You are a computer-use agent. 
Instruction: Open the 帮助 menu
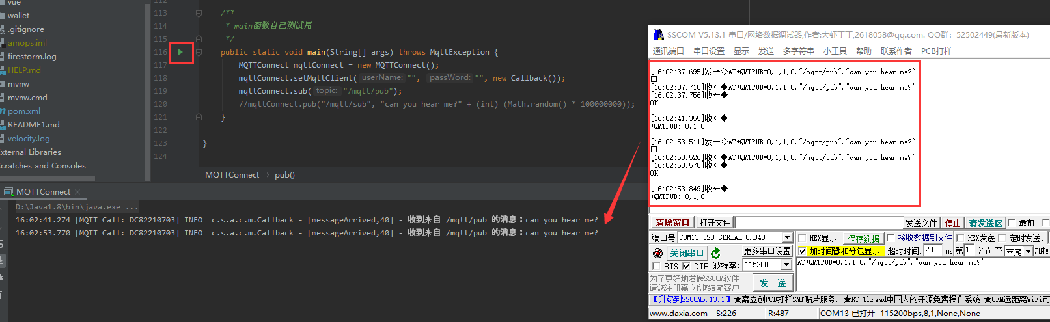click(864, 51)
